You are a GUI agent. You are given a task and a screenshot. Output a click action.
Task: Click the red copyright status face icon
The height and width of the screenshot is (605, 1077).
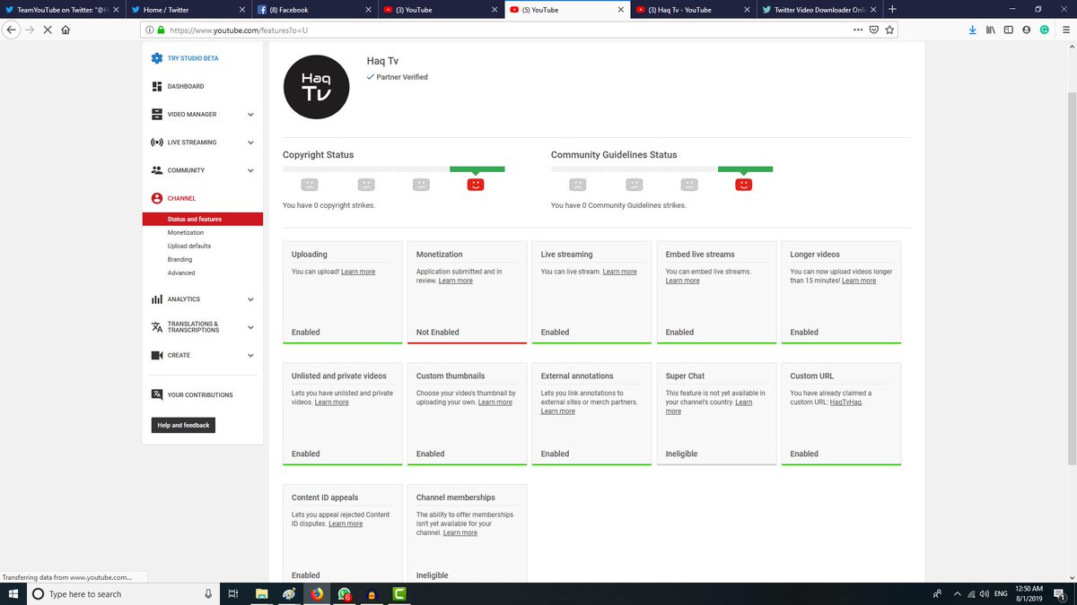[476, 185]
